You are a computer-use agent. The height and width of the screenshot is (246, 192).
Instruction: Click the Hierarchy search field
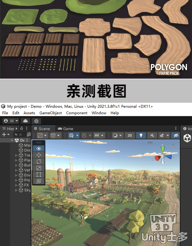pyautogui.click(x=20, y=135)
